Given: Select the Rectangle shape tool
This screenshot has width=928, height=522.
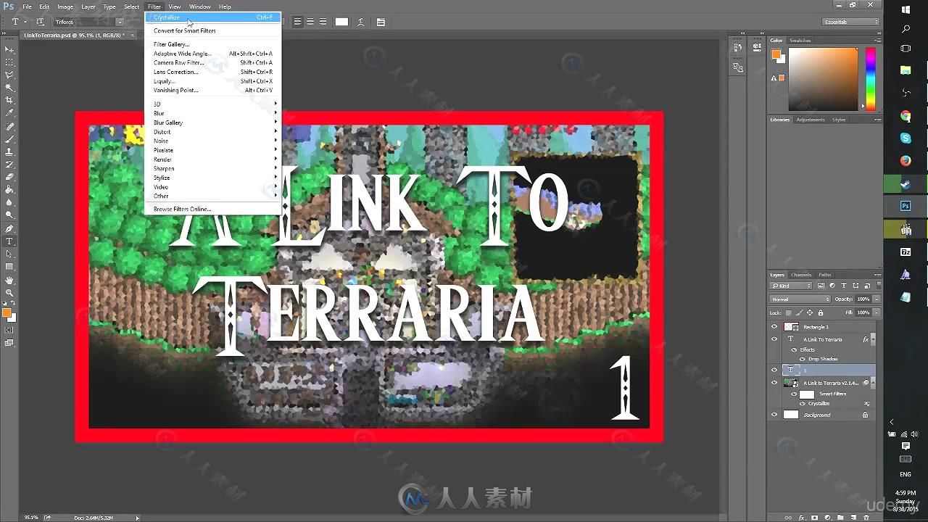Looking at the screenshot, I should click(x=9, y=267).
